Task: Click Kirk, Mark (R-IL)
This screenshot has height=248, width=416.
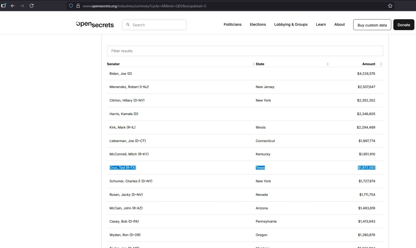Action: point(122,127)
